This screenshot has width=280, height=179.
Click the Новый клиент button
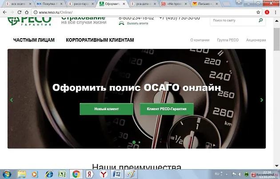(106, 109)
